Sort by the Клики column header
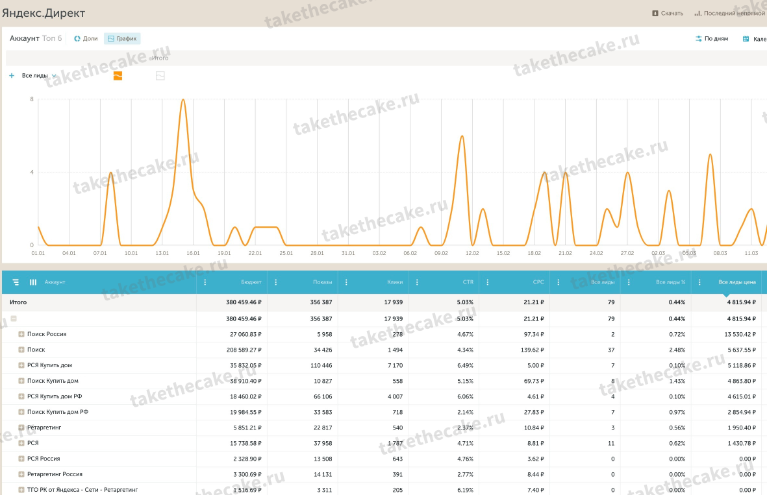 (395, 282)
